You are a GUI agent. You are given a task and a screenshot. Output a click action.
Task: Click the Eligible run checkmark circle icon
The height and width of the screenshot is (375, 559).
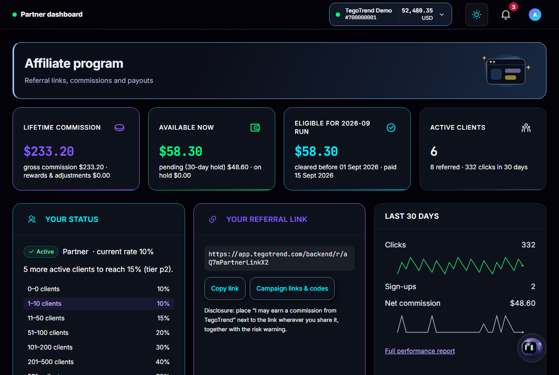coord(391,128)
